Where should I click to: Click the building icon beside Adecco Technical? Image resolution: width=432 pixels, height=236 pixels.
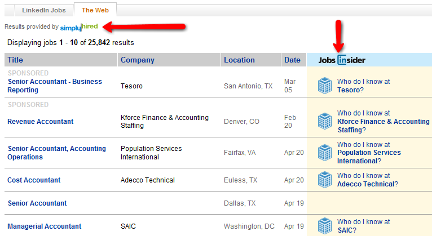[324, 180]
